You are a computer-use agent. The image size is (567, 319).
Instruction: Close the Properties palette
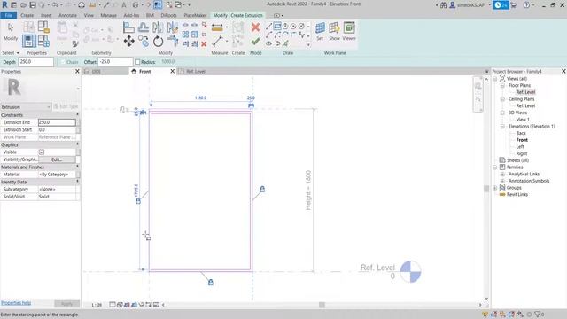[77, 72]
